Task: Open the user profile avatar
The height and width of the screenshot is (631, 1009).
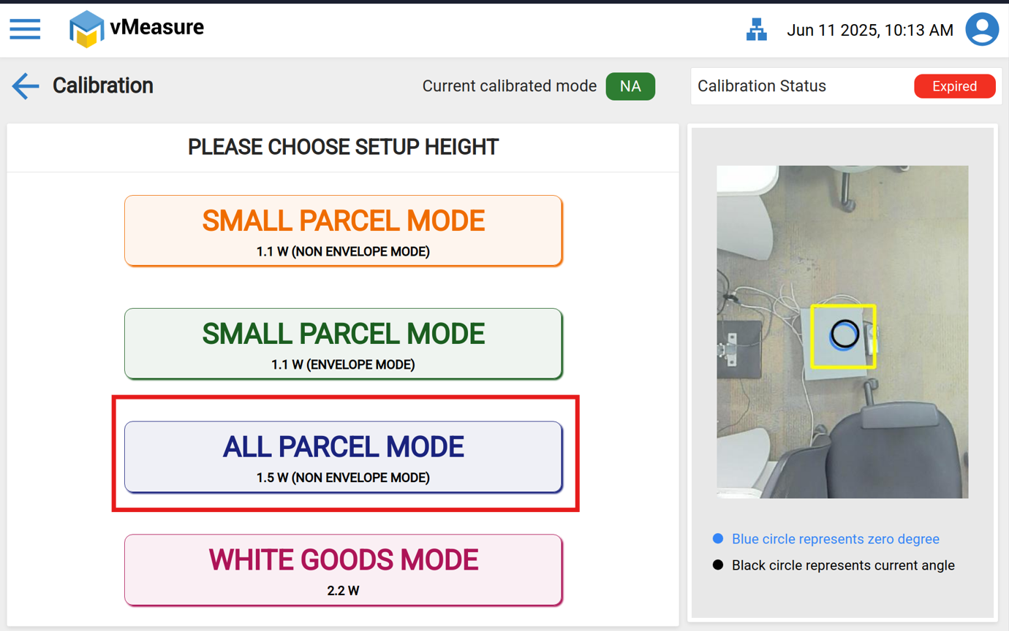Action: pos(982,29)
